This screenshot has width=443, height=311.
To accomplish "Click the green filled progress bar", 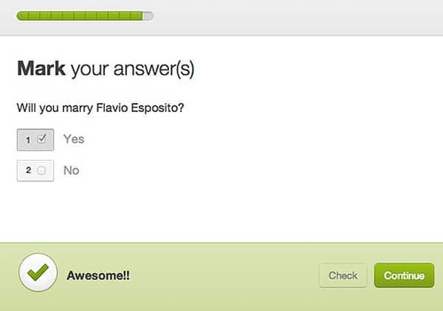I will point(80,15).
